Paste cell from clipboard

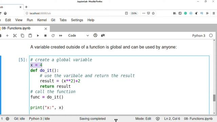pyautogui.click(x=30, y=36)
